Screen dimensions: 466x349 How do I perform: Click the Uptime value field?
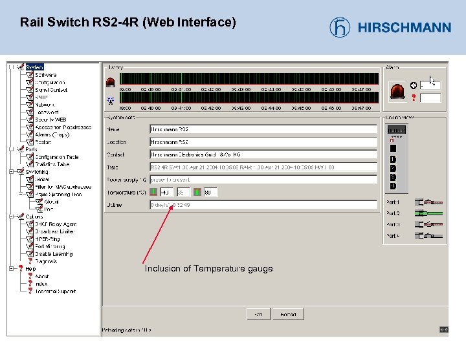point(263,205)
